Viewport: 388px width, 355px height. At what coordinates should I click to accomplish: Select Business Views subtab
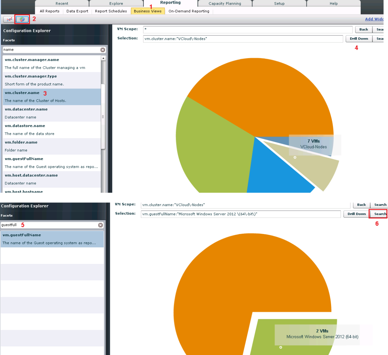pyautogui.click(x=148, y=11)
